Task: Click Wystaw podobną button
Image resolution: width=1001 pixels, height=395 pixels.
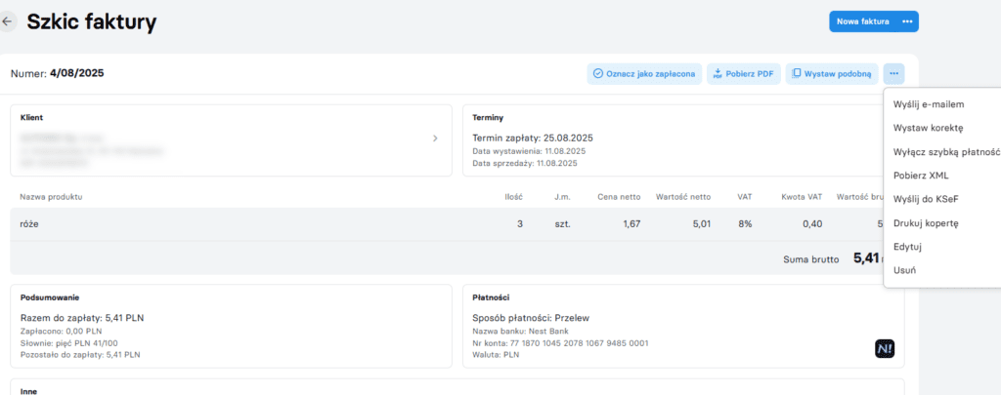Action: pyautogui.click(x=831, y=73)
